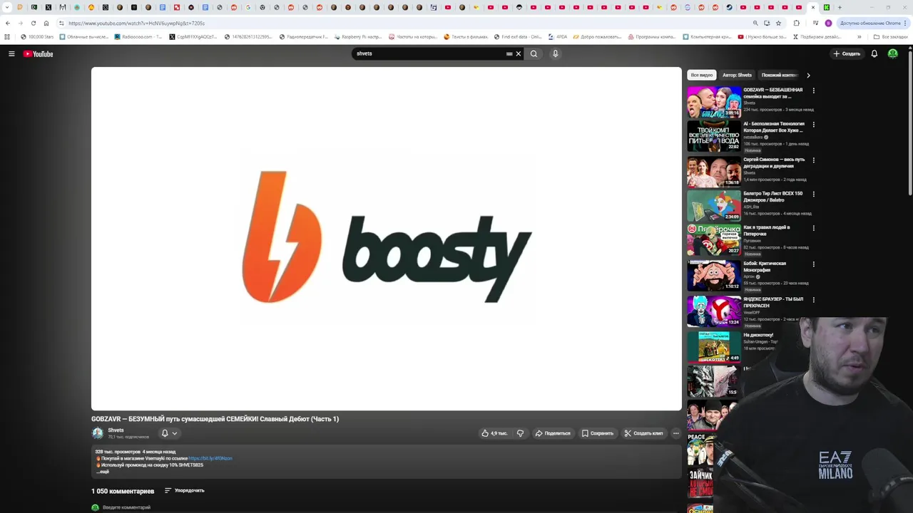
Task: Click Доступно обновление Chrome button
Action: coord(873,23)
